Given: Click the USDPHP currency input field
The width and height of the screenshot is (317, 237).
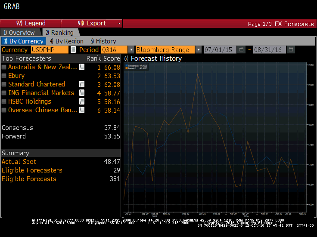Looking at the screenshot, I should (x=50, y=49).
